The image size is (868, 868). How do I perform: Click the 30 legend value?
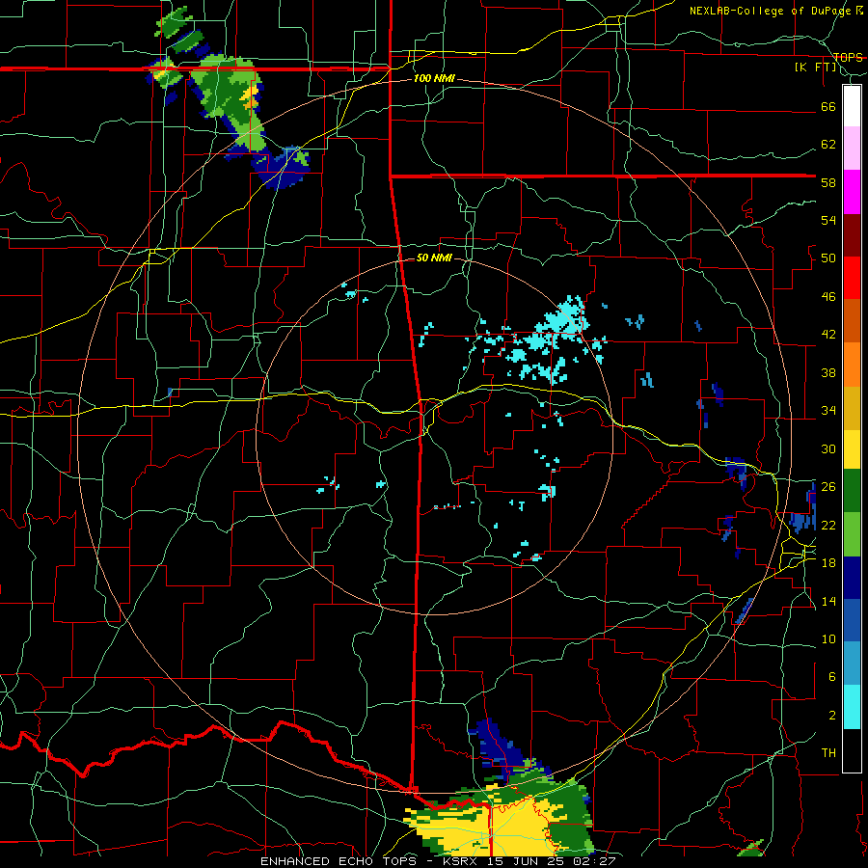(828, 448)
